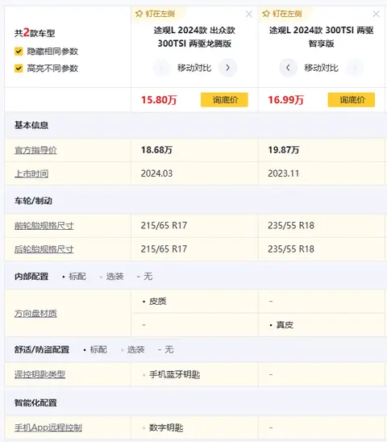387x442 pixels.
Task: Open the 上市时间 parameter link
Action: 31,173
